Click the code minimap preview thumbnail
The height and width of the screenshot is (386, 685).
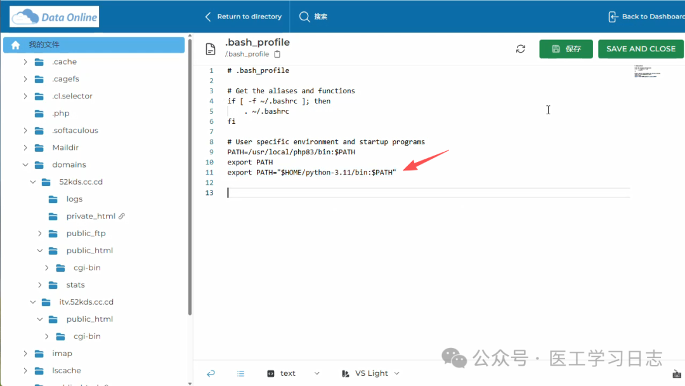point(647,72)
